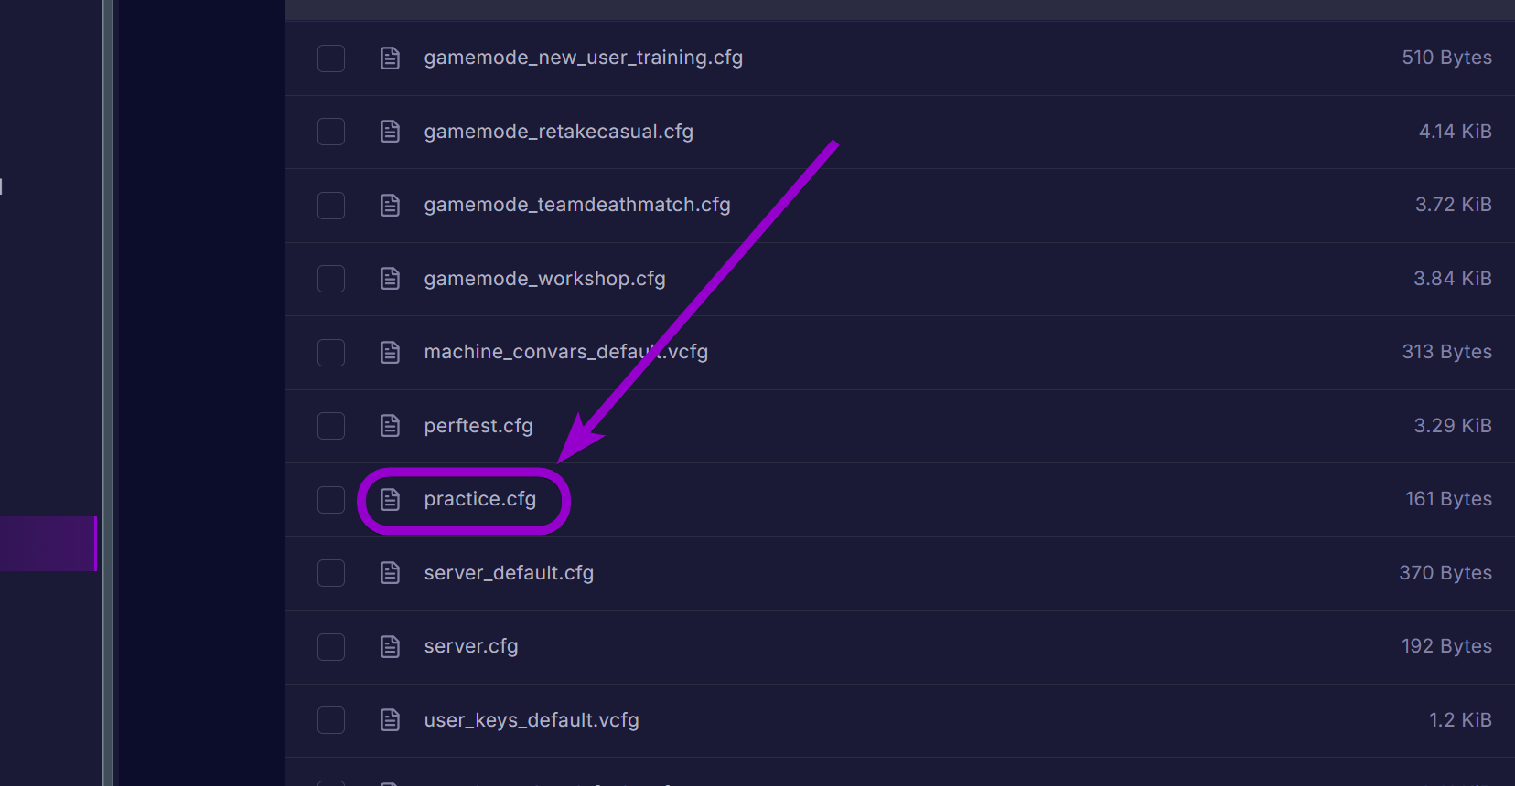Click the file icon for server.cfg
Viewport: 1515px width, 786px height.
point(391,647)
